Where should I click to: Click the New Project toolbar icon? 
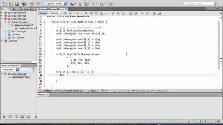(11, 4)
